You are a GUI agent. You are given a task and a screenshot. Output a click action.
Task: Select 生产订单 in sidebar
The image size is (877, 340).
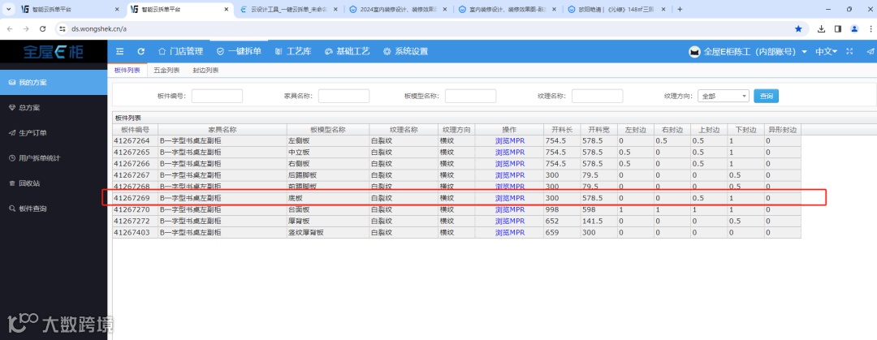(54, 133)
